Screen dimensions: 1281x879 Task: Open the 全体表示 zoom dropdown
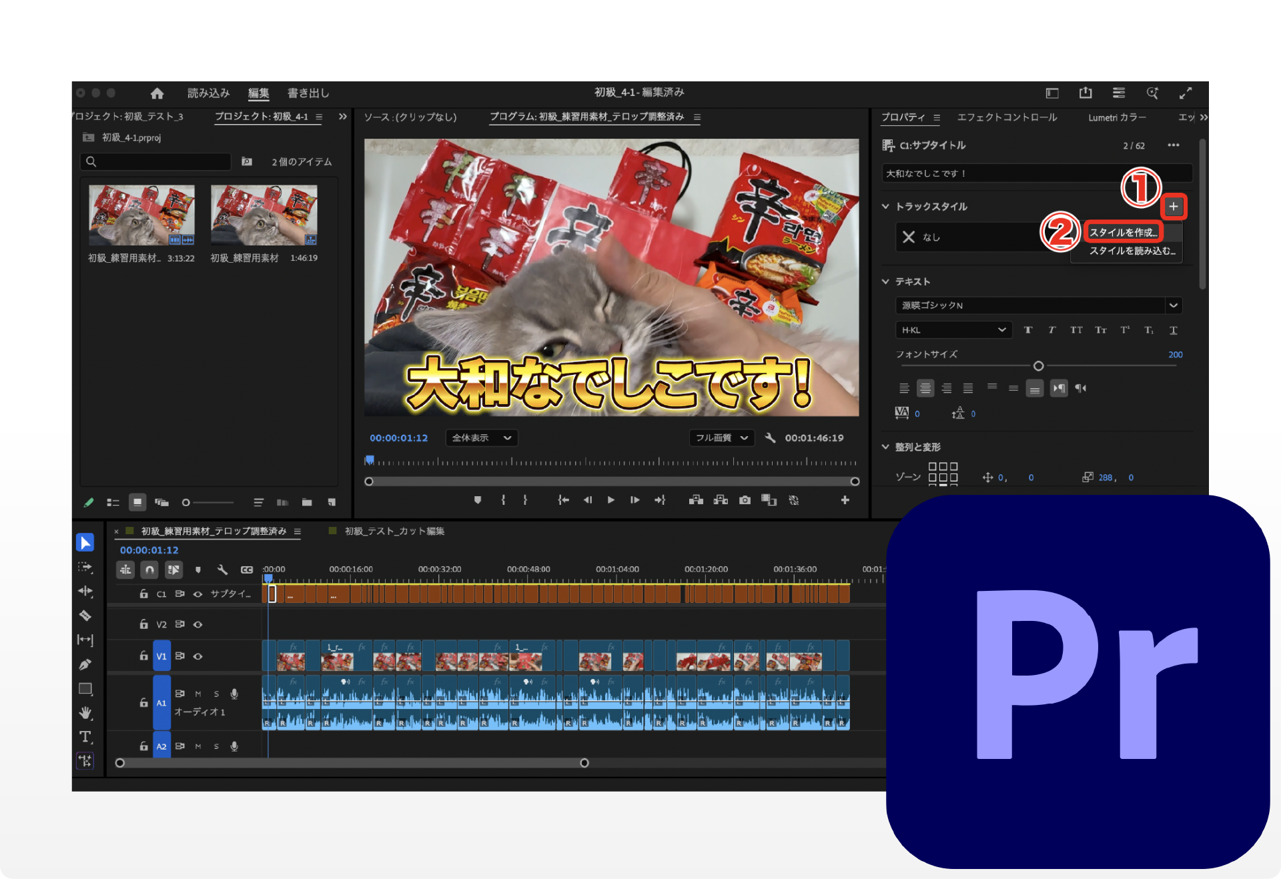[481, 438]
